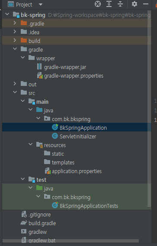The width and height of the screenshot is (157, 246).
Task: Collapse the bk-spring root node
Action: point(7,14)
